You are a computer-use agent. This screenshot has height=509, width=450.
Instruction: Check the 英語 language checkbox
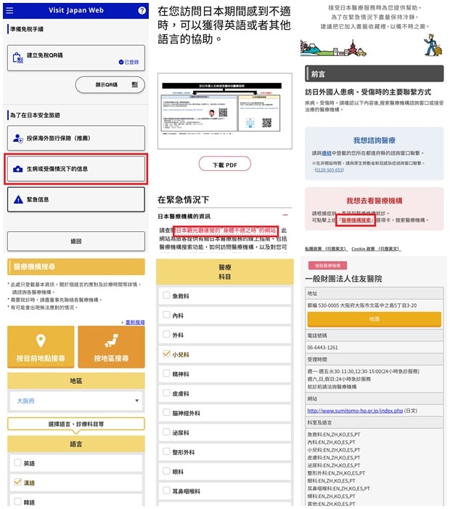18,462
